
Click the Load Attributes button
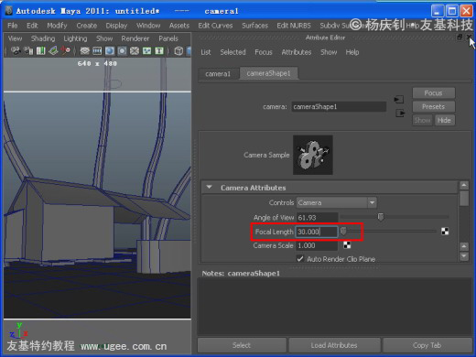(334, 345)
